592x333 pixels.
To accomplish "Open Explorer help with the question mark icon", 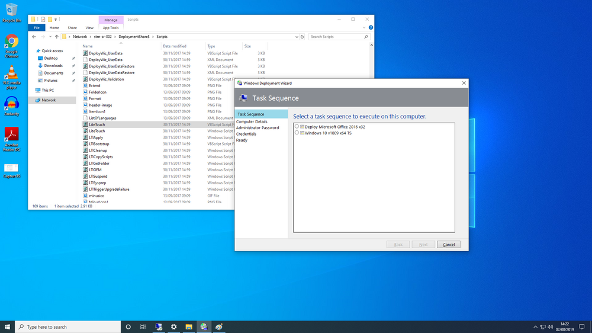I will pos(371,28).
